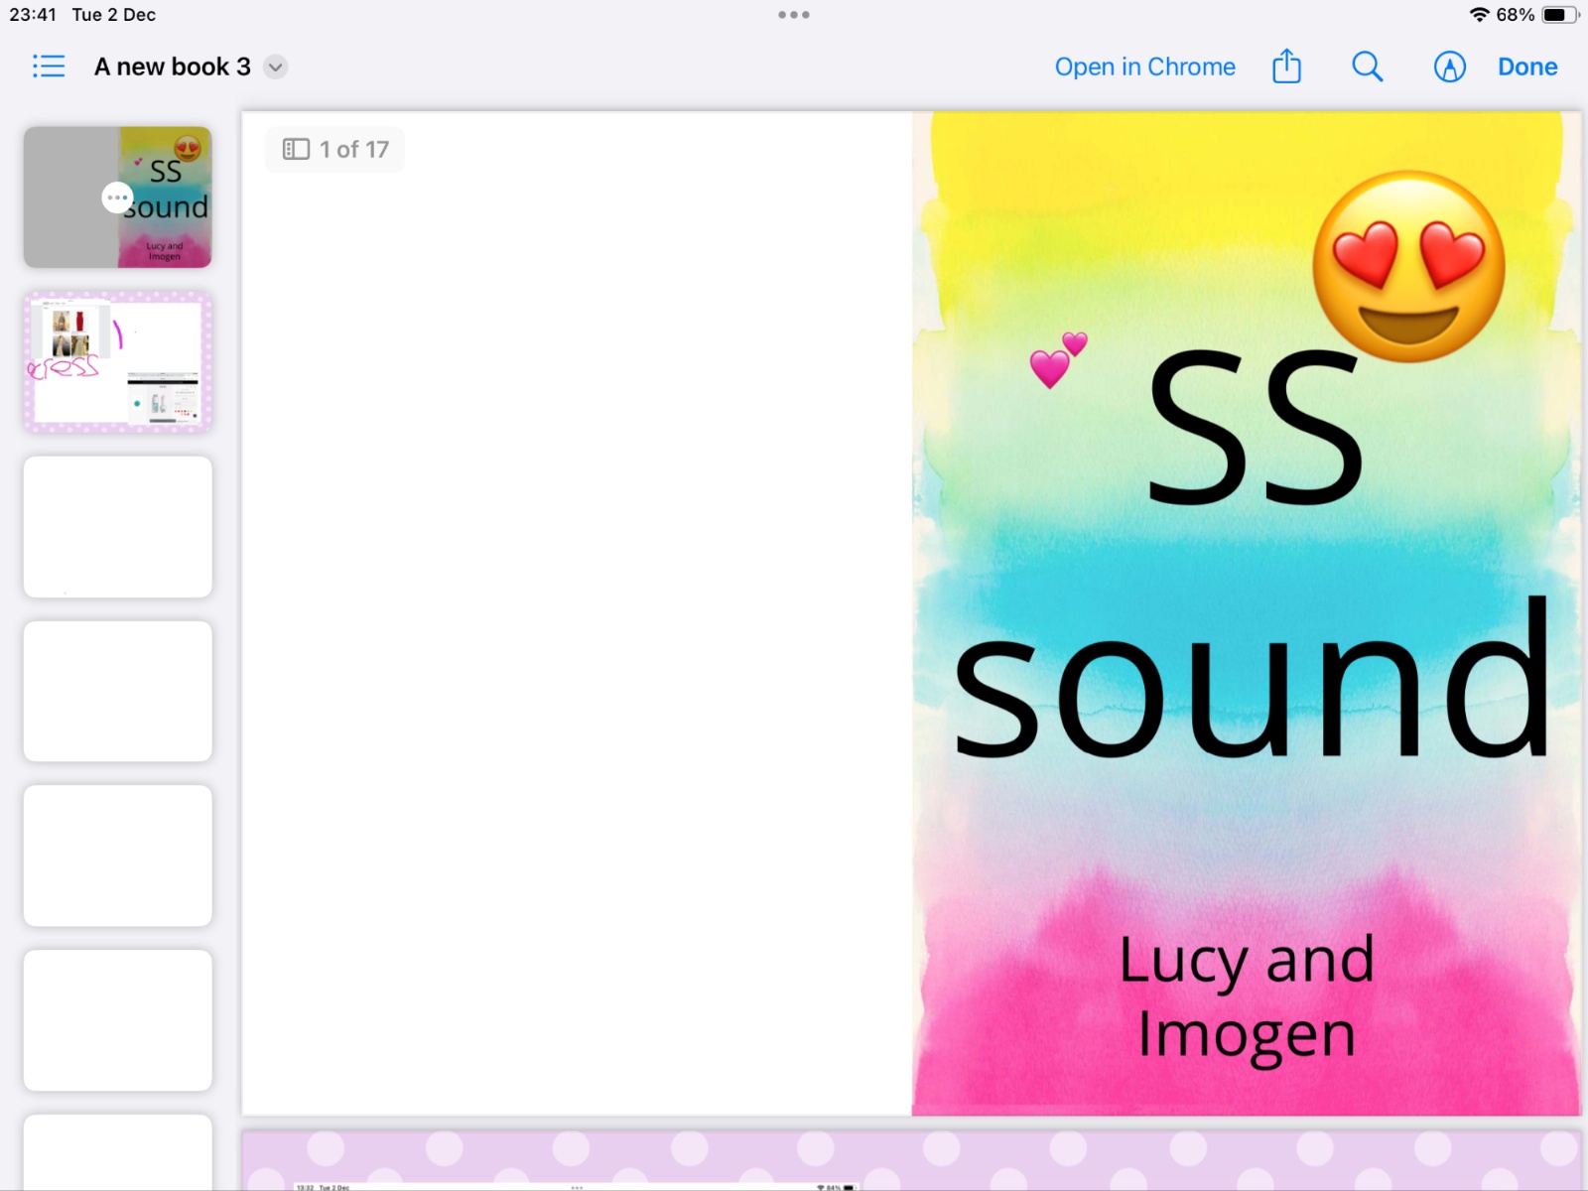Tap the battery status icon
The height and width of the screenshot is (1191, 1588).
pos(1559,15)
